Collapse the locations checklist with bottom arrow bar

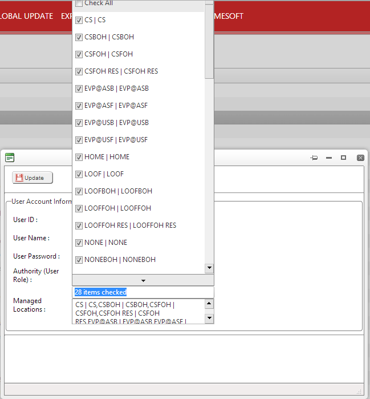click(143, 280)
